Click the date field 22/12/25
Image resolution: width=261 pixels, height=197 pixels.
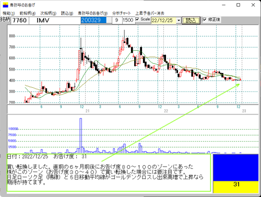point(163,20)
